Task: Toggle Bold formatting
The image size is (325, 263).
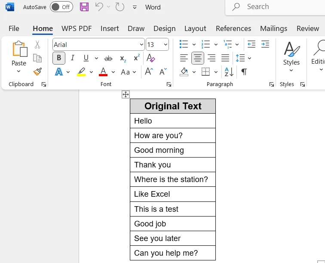Action: [59, 58]
